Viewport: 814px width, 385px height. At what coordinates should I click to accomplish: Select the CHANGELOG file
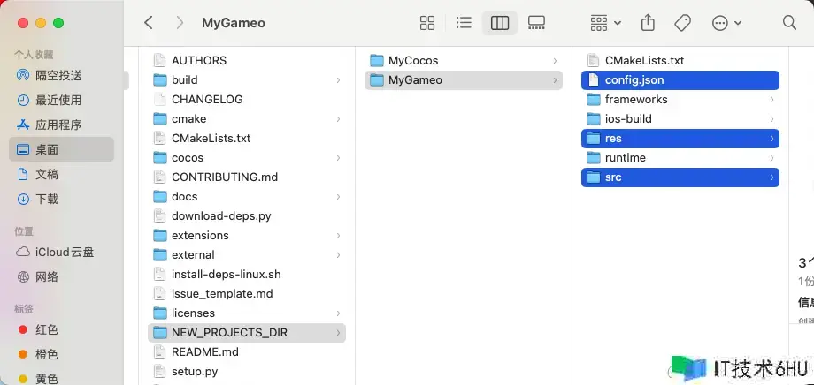(247, 100)
